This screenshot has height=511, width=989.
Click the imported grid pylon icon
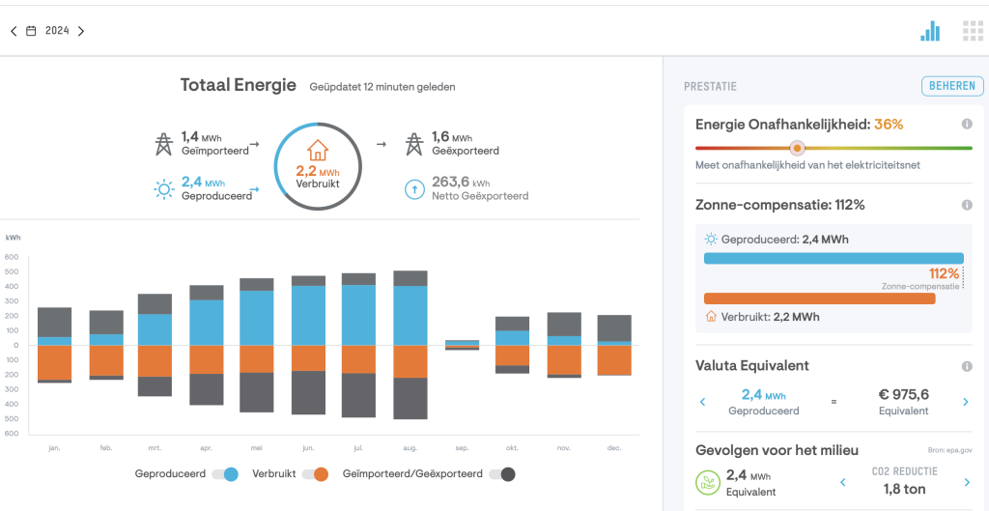pos(163,144)
